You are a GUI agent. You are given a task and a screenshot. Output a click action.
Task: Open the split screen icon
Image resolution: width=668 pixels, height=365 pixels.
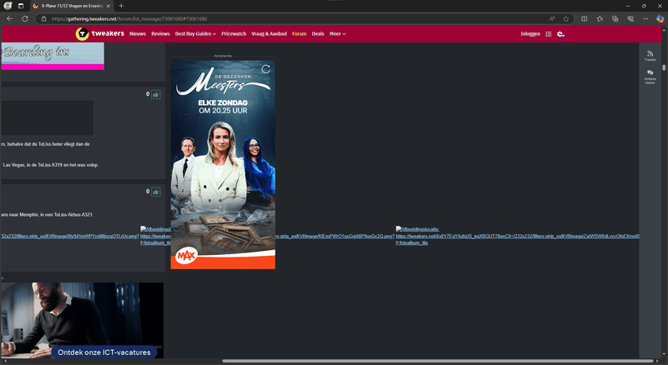(584, 18)
